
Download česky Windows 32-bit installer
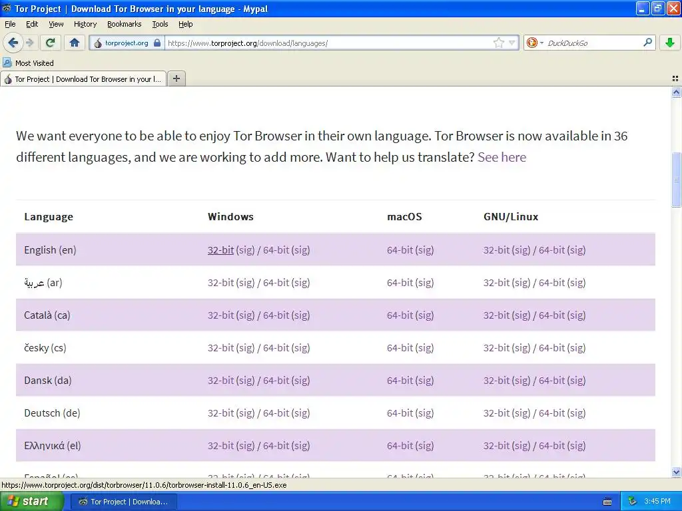[x=220, y=347]
